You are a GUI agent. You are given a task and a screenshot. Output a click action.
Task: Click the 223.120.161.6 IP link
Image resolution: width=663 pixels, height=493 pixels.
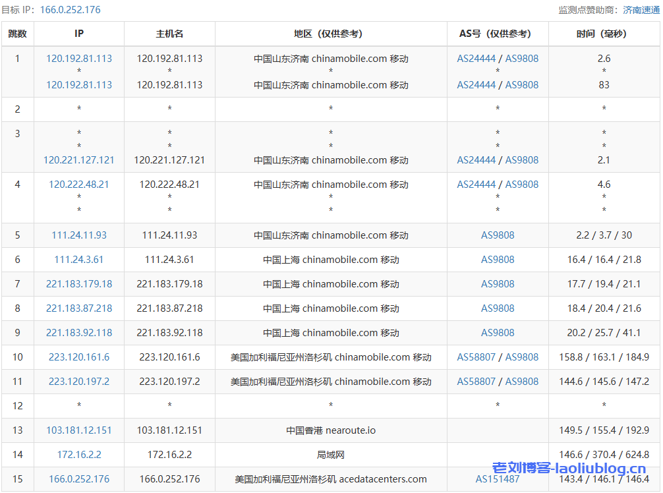click(x=79, y=357)
